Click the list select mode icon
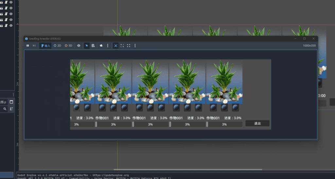Image resolution: width=335 pixels, height=179 pixels. (x=93, y=46)
